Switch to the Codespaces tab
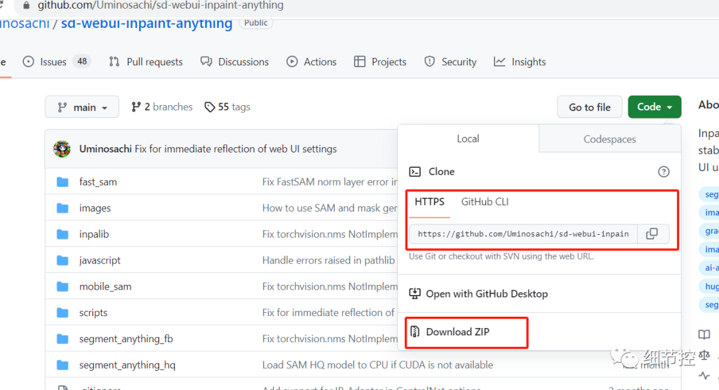Screen dimensions: 719x390 pos(609,139)
